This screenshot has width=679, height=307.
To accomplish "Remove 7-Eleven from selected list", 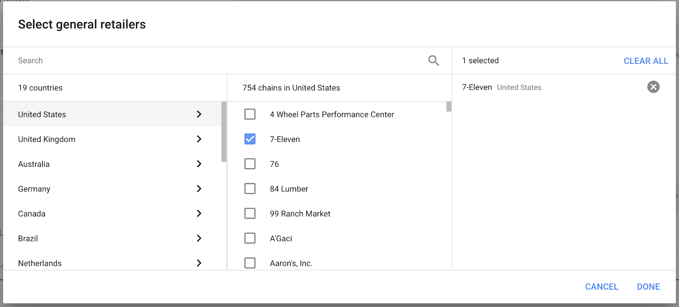I will point(653,87).
